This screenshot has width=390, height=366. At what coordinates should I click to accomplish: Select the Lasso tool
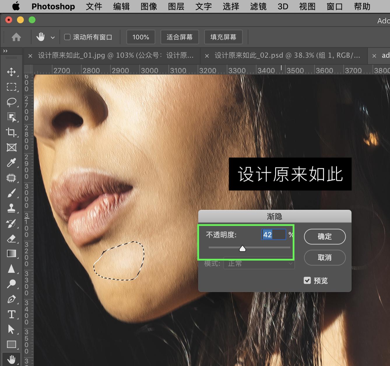12,102
